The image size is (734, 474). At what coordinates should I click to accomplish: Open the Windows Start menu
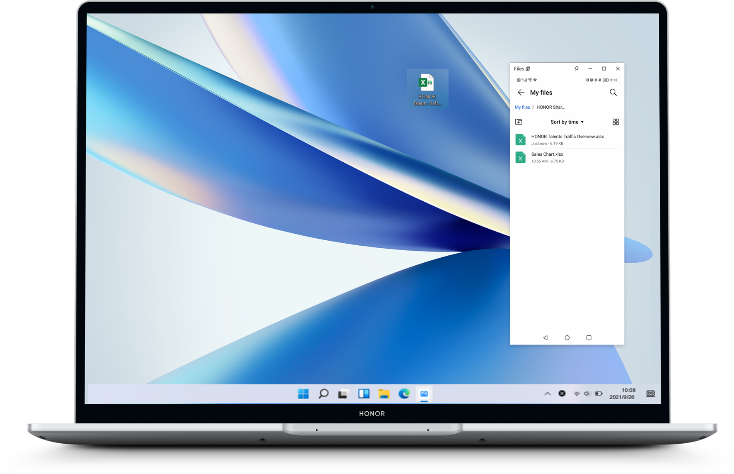click(x=303, y=393)
